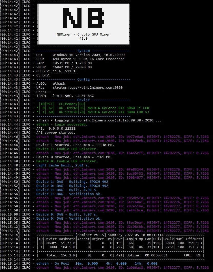Click the version number "41.5" under the logo

[84, 39]
